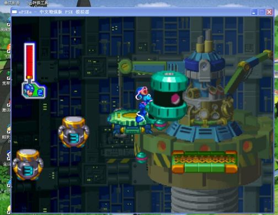Click the teal ball under the cylinder enemy
Viewport: 278px width, 215px height.
[x=160, y=125]
